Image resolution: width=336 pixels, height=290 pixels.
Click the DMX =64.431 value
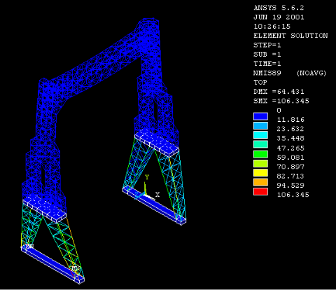click(x=279, y=92)
